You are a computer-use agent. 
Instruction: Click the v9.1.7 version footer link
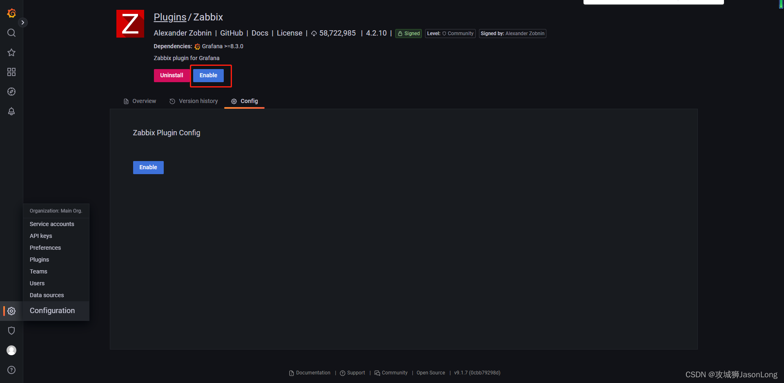pos(477,373)
